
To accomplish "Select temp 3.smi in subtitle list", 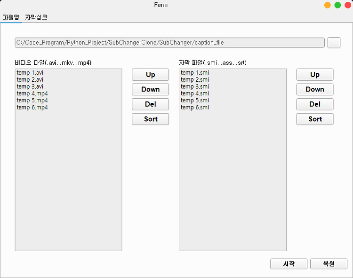I will [x=233, y=87].
